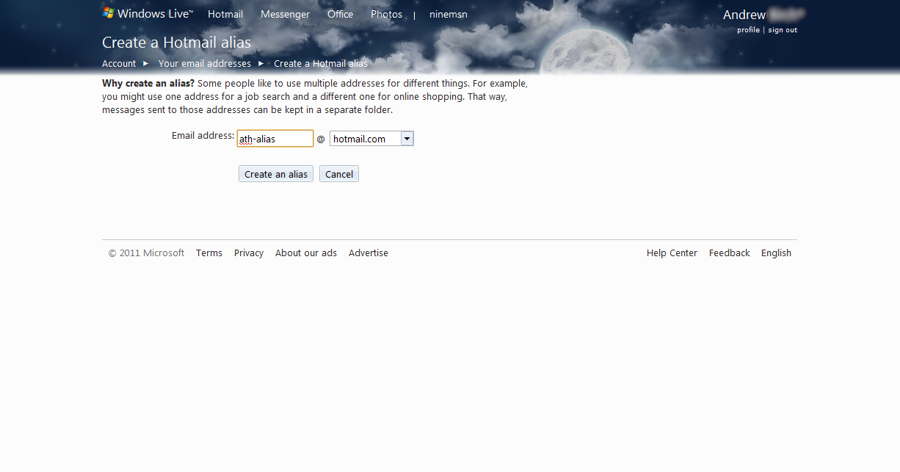Click the Windows Live logo
This screenshot has height=472, width=900.
tap(148, 13)
